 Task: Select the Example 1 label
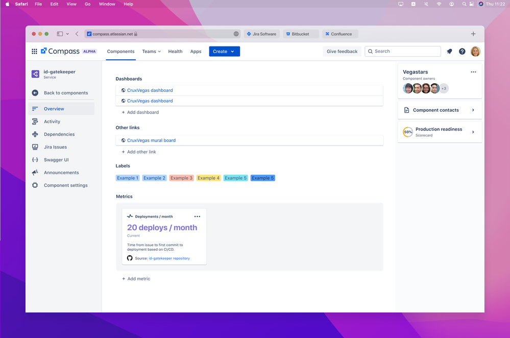pyautogui.click(x=128, y=178)
